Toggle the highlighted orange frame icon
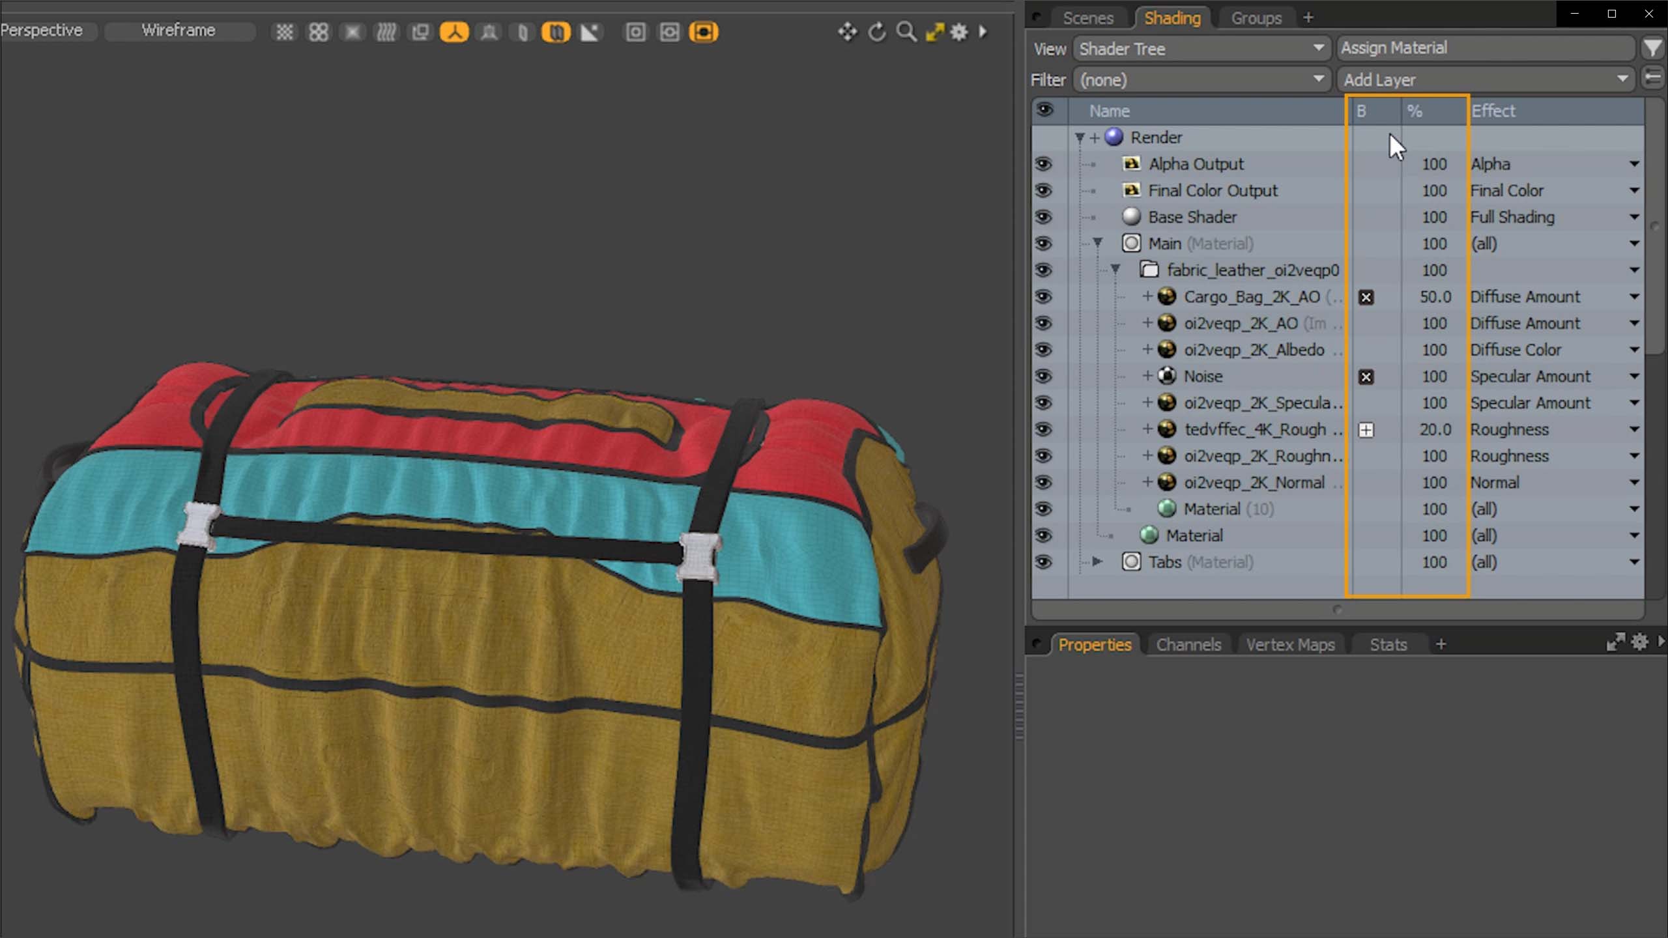This screenshot has height=938, width=1668. click(x=704, y=32)
